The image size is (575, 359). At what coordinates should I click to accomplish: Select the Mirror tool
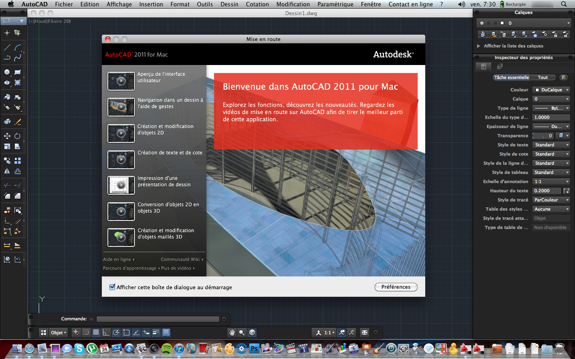pos(7,172)
